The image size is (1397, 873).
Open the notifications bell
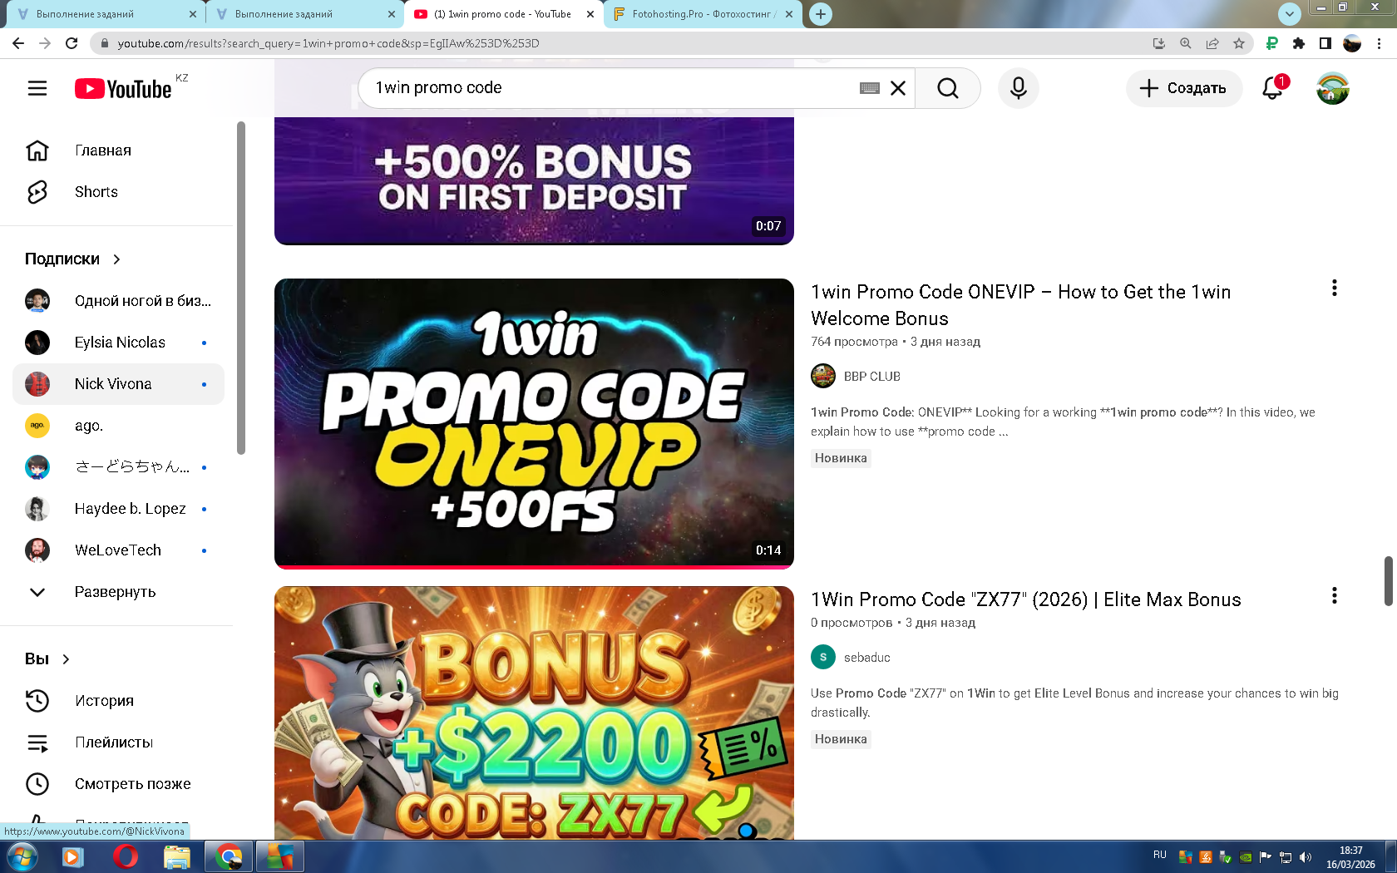pyautogui.click(x=1273, y=88)
